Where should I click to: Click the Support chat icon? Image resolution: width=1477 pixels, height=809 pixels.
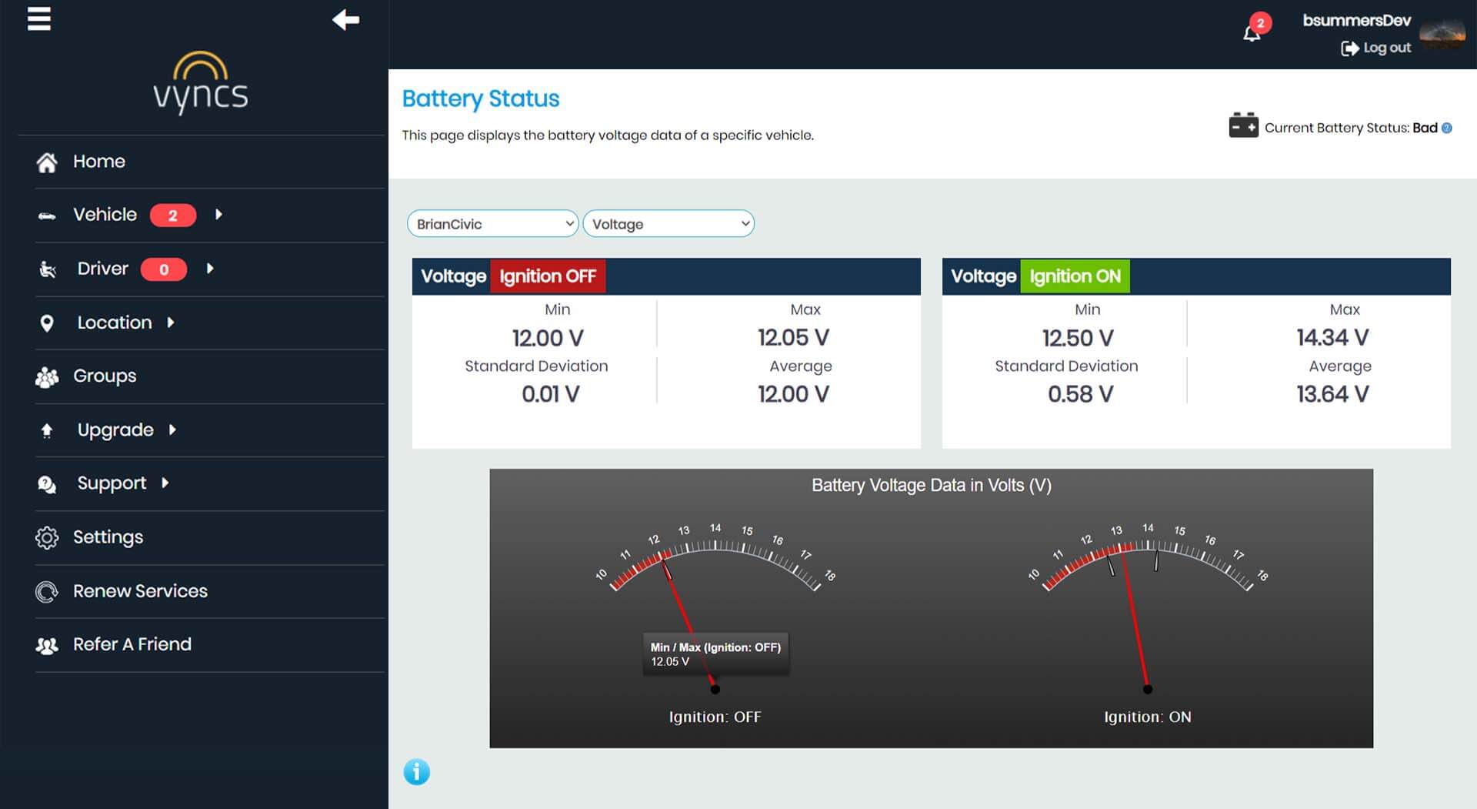coord(47,484)
